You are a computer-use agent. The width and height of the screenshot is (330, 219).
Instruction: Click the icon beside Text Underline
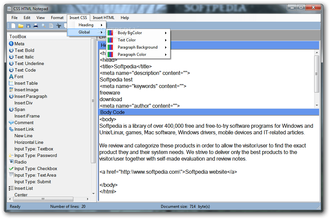tap(12, 63)
